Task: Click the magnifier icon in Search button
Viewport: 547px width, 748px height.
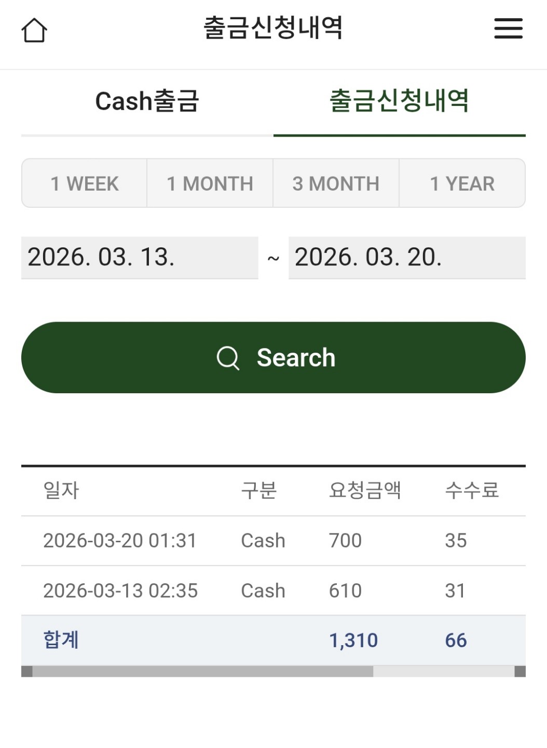Action: pyautogui.click(x=228, y=358)
